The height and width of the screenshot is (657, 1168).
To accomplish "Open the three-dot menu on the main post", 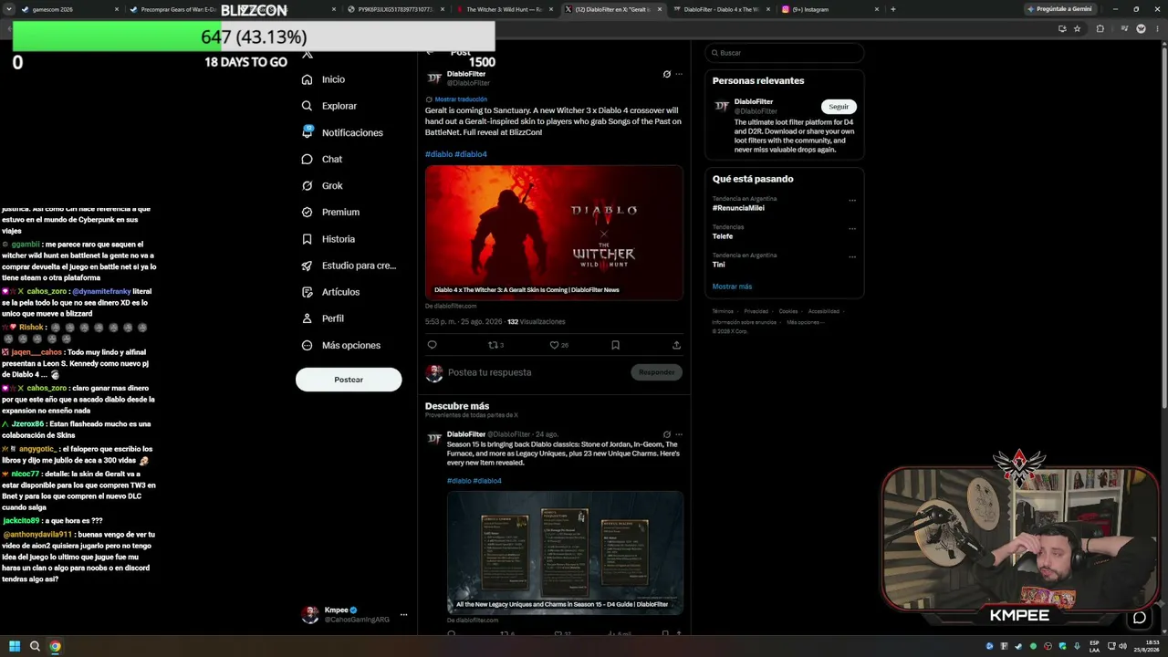I will point(679,74).
